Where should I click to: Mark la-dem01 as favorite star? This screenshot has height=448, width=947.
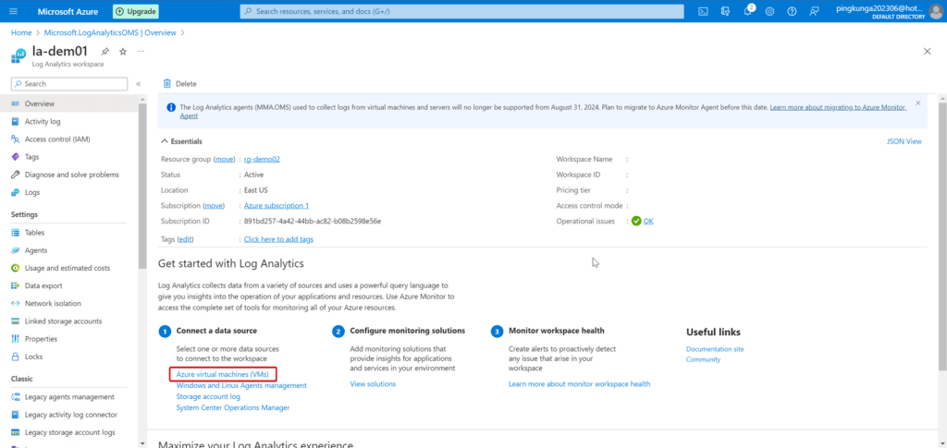(x=123, y=52)
